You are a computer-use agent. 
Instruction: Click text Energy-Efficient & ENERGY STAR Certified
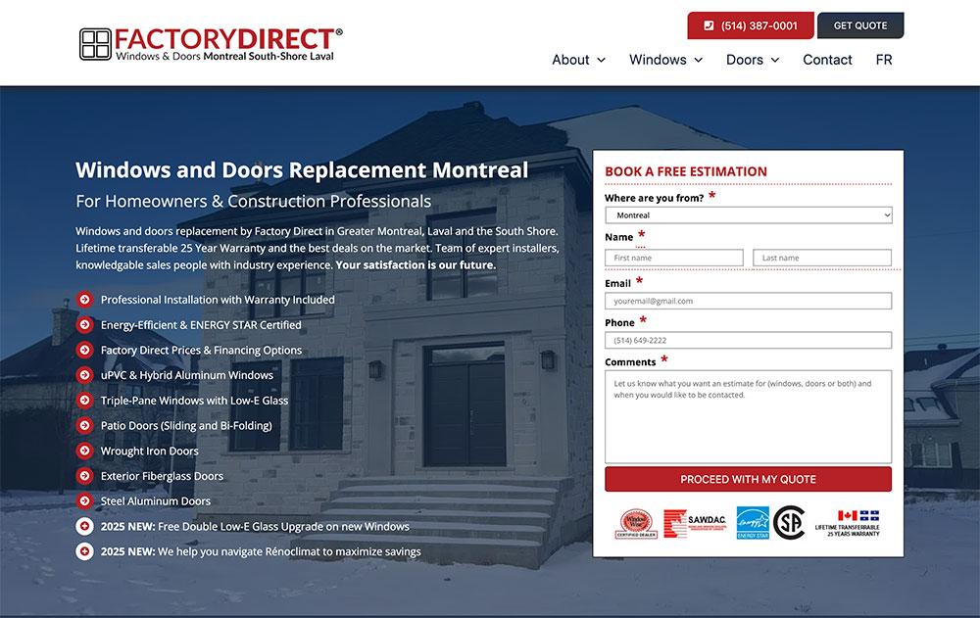coord(201,325)
